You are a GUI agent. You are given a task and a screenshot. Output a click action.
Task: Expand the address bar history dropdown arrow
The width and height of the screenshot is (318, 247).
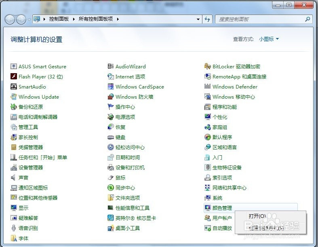(198, 19)
